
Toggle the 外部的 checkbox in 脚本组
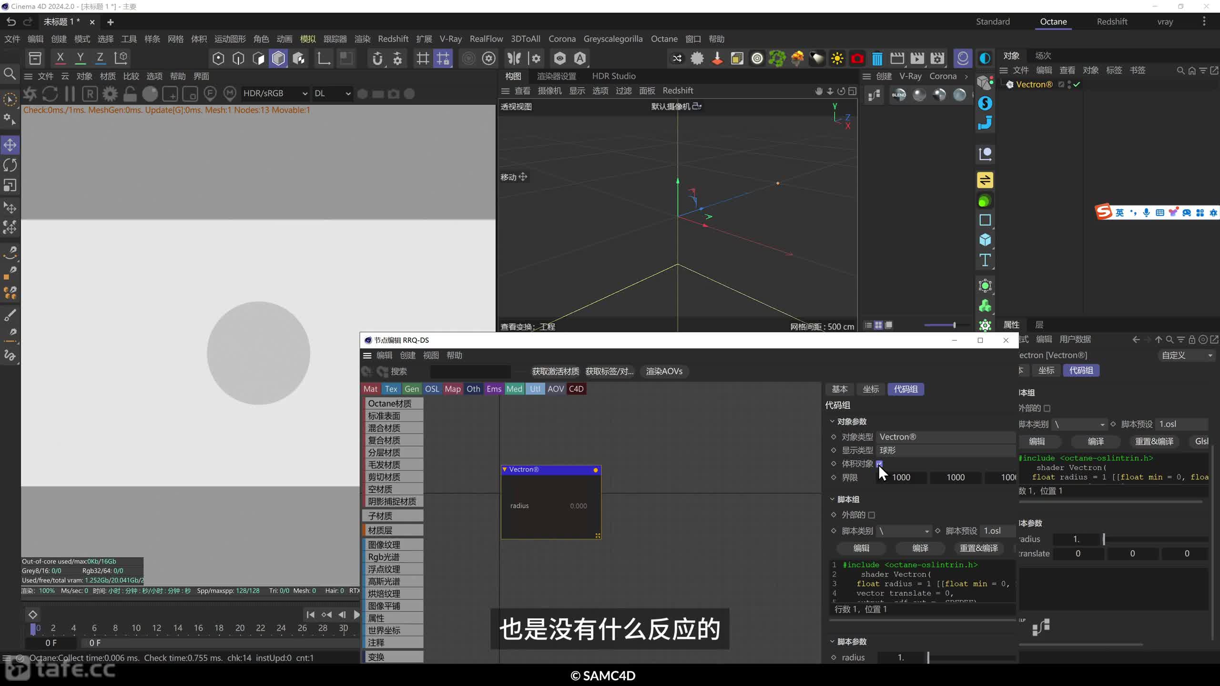[x=871, y=514]
